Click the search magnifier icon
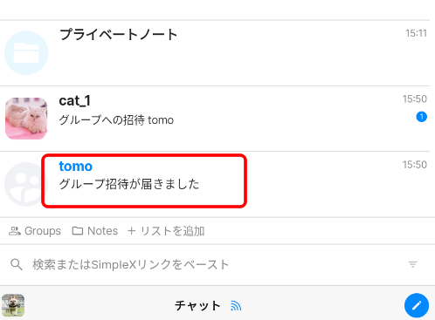435x320 pixels. coord(17,264)
